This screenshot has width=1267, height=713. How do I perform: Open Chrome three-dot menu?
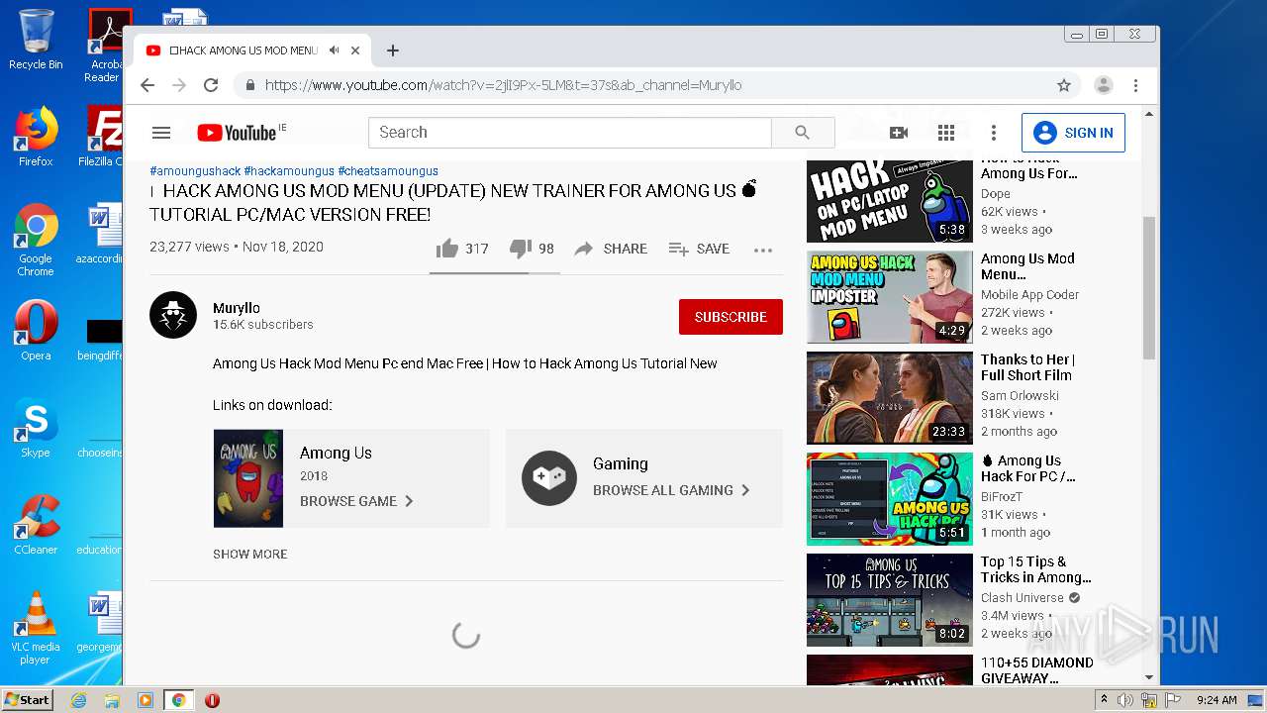[x=1136, y=85]
